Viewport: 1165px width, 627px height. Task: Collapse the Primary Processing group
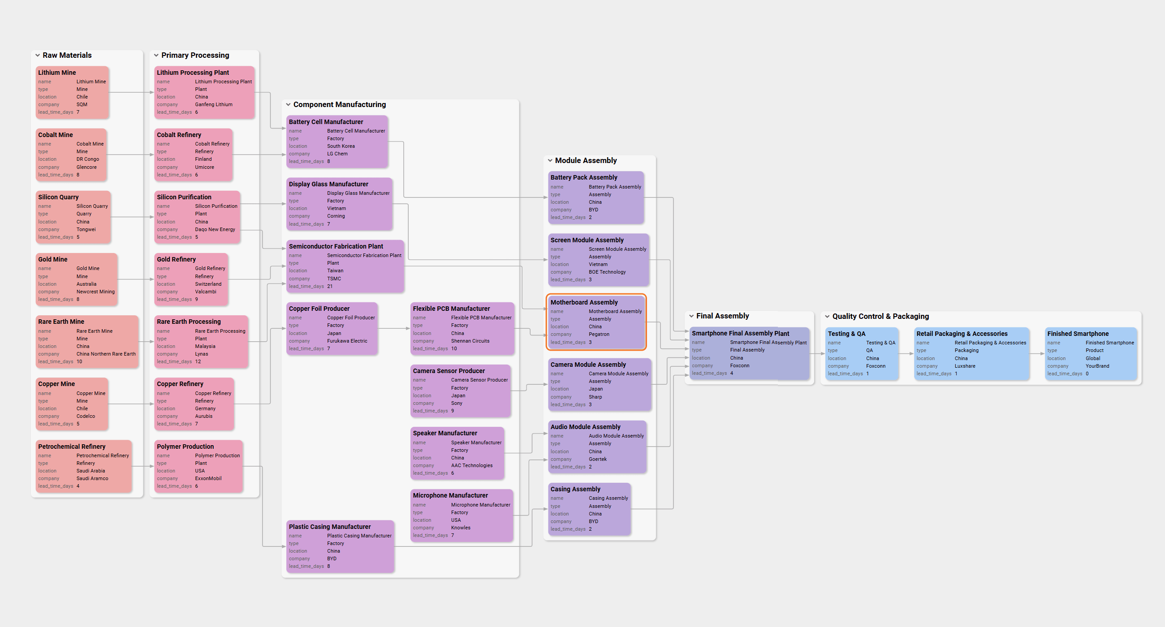pos(156,55)
